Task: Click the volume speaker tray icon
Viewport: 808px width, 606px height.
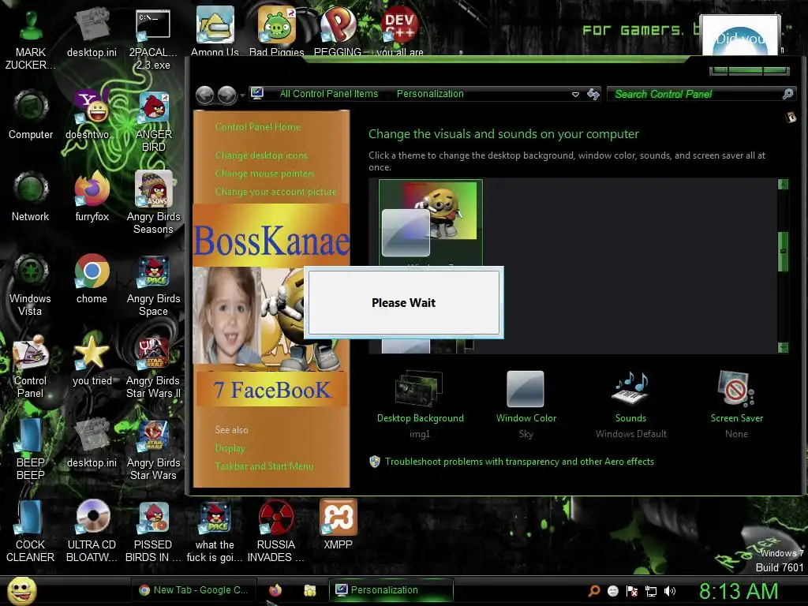Action: 669,591
